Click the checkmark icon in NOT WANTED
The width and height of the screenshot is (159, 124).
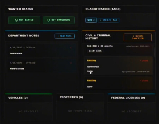click(x=16, y=20)
